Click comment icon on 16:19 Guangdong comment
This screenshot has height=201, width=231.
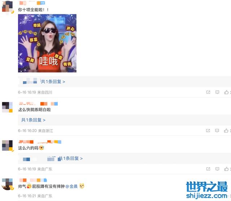coord(217,169)
